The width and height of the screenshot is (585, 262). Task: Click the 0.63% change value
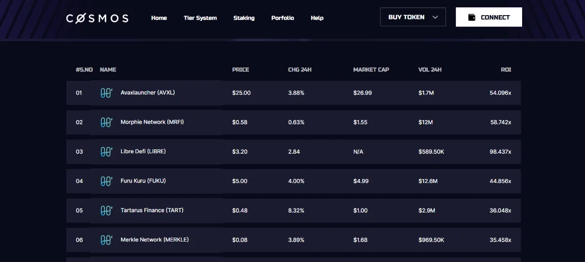296,122
